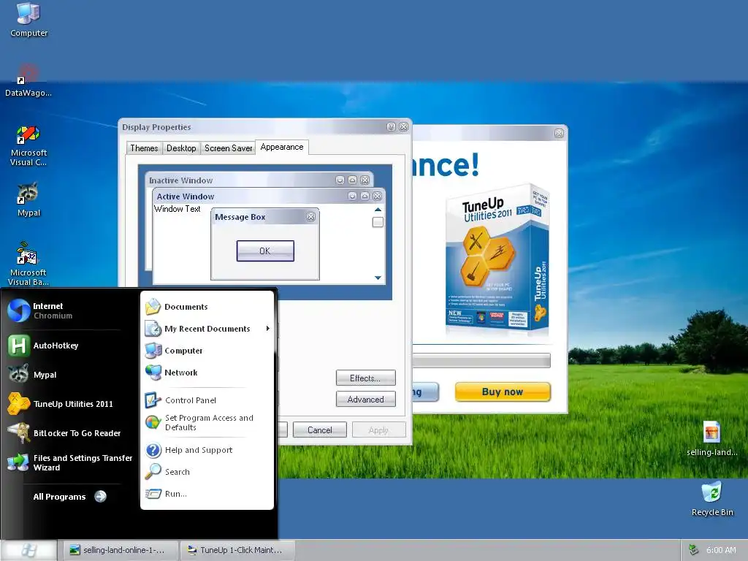The image size is (748, 561).
Task: Click the TuneUp progress bar
Action: [481, 361]
